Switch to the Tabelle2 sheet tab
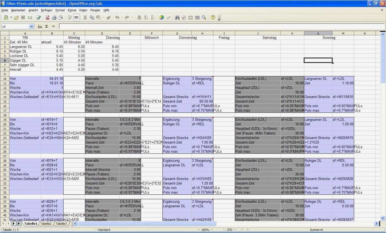This screenshot has width=386, height=233. (46, 224)
